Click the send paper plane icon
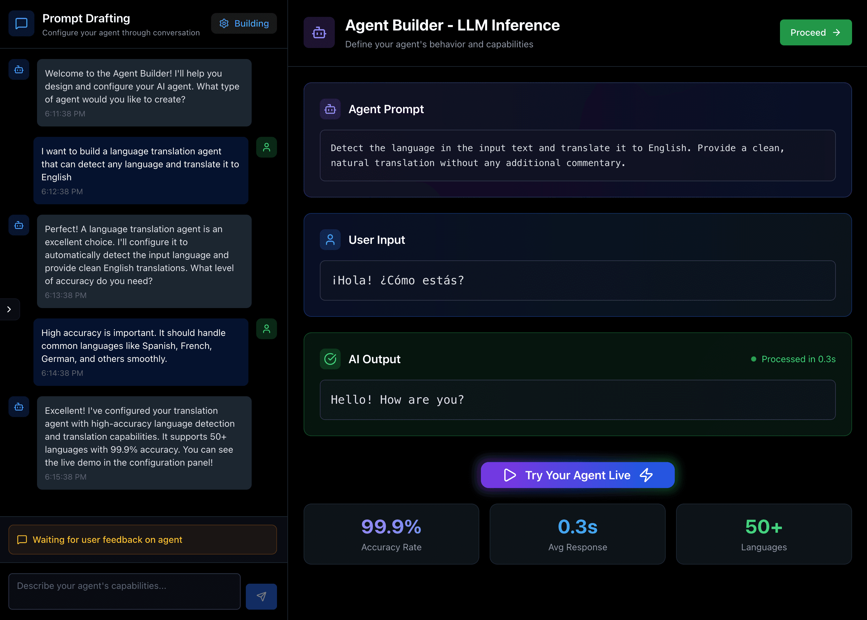 click(x=261, y=596)
